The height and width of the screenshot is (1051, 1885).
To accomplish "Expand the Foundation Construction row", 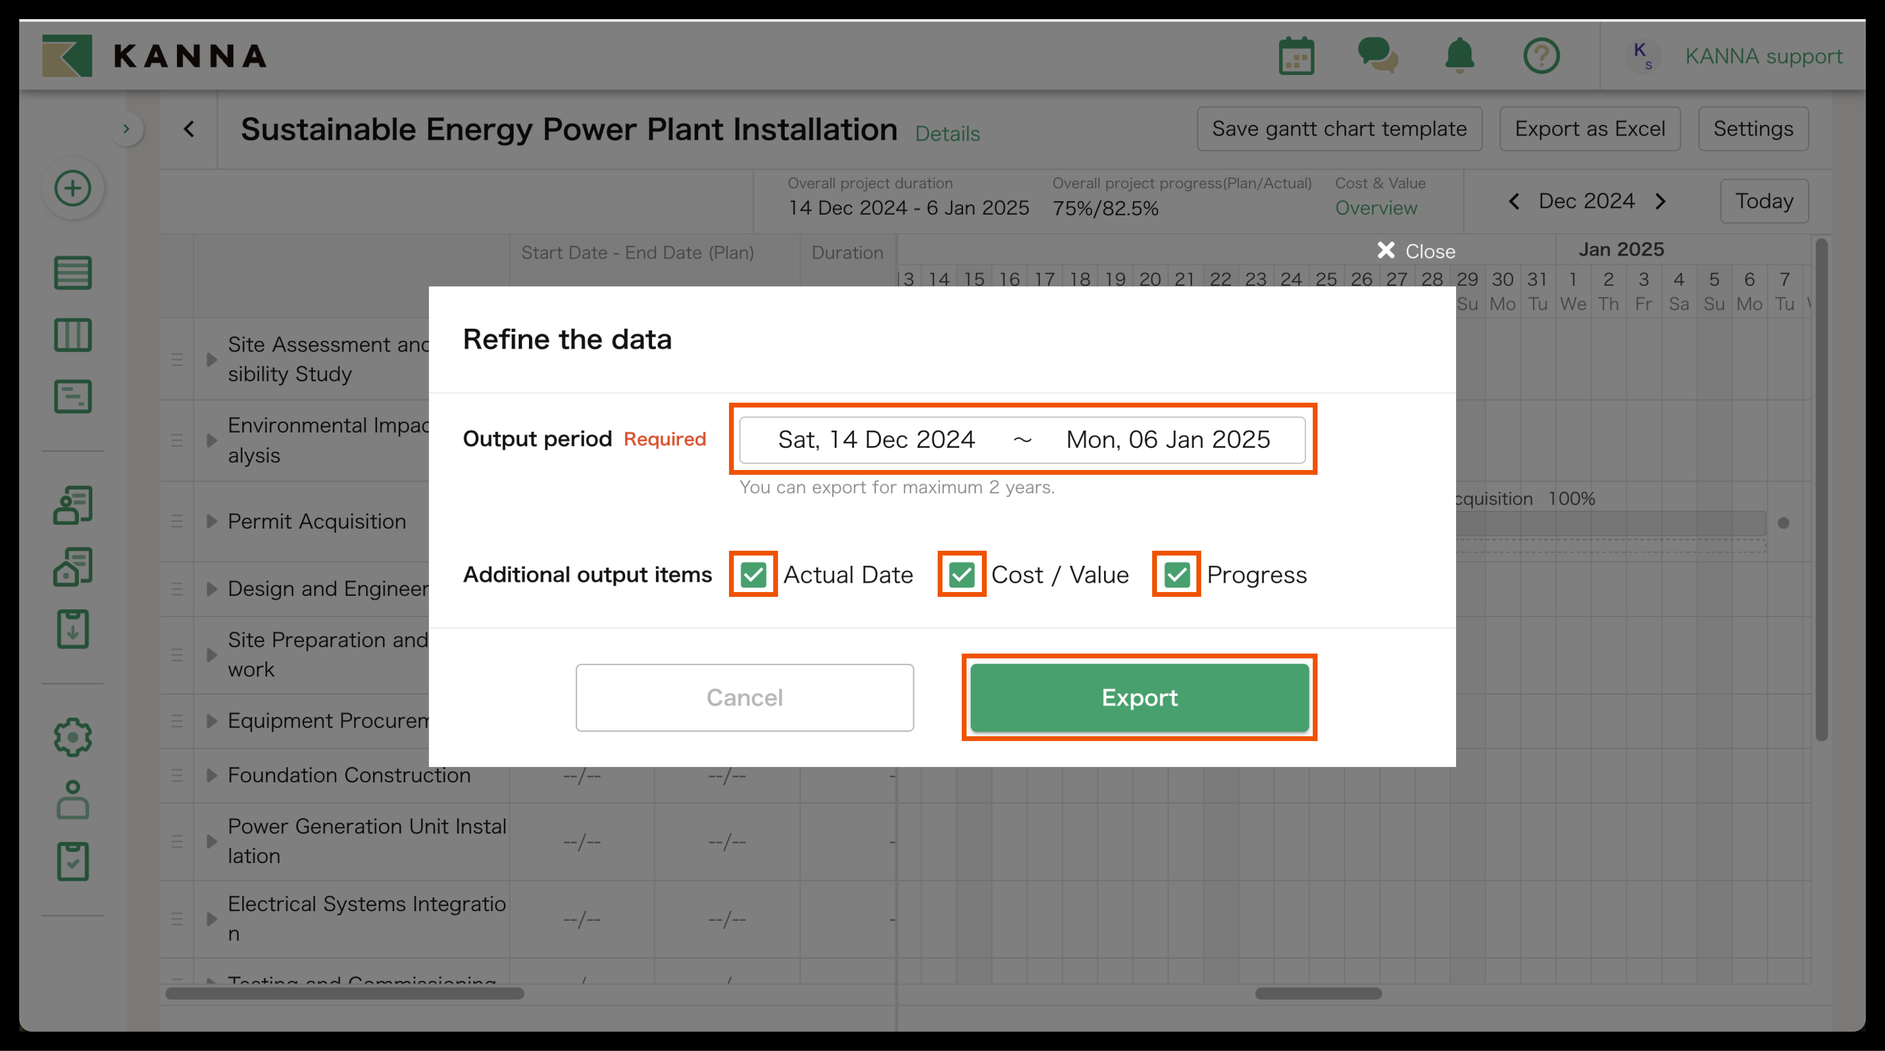I will pos(212,775).
